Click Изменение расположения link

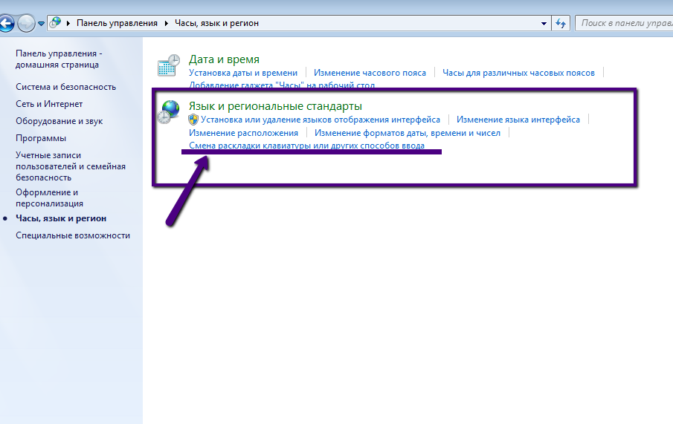pyautogui.click(x=243, y=133)
